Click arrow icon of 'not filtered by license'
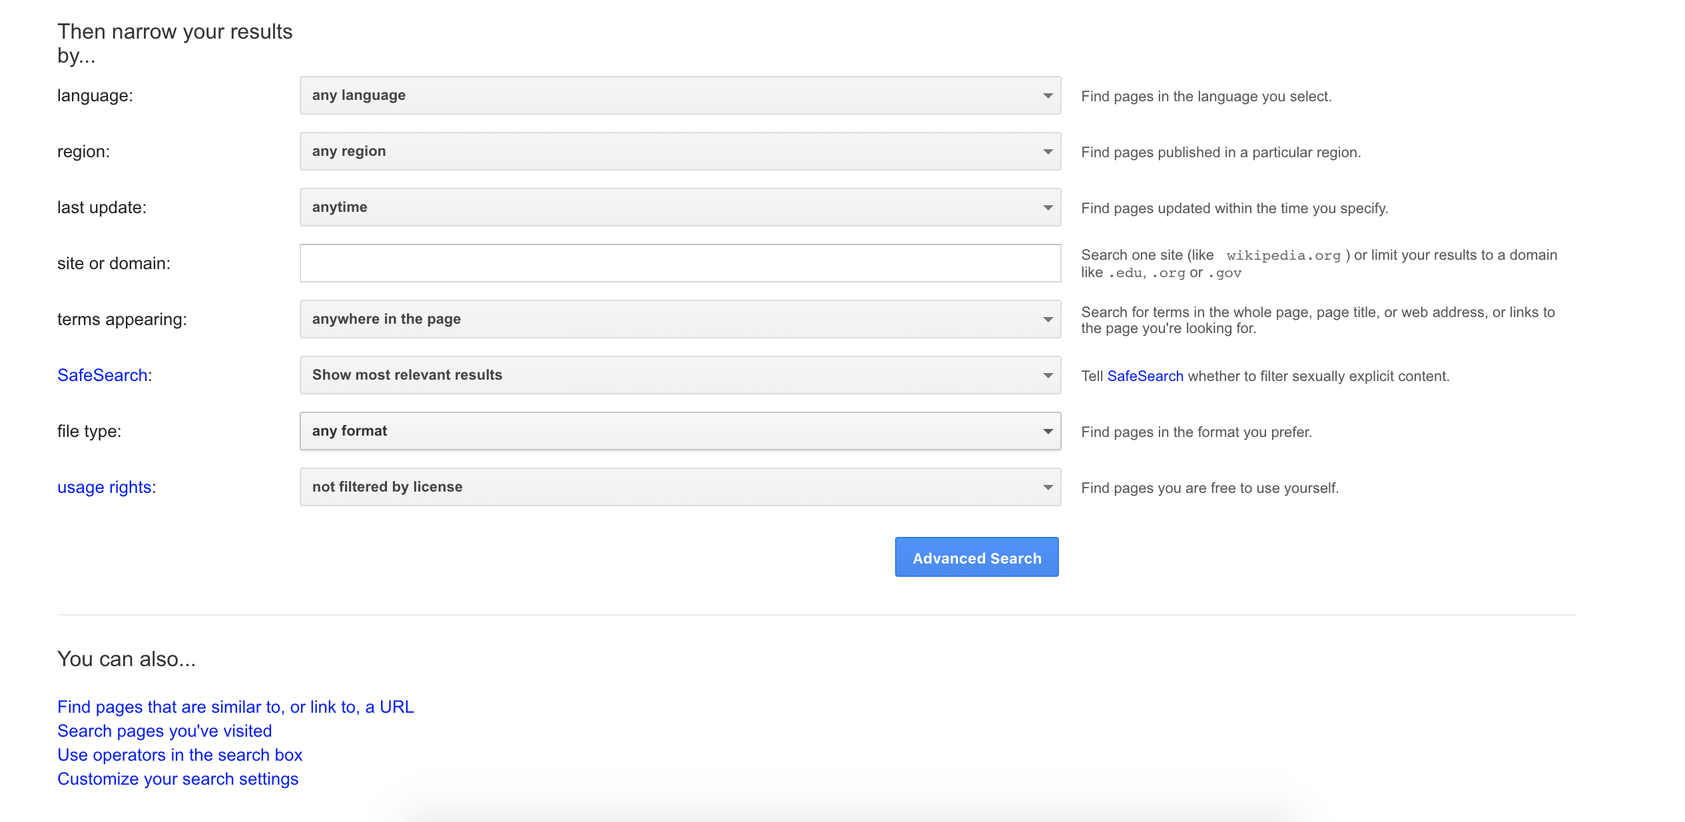Image resolution: width=1685 pixels, height=822 pixels. coord(1048,488)
